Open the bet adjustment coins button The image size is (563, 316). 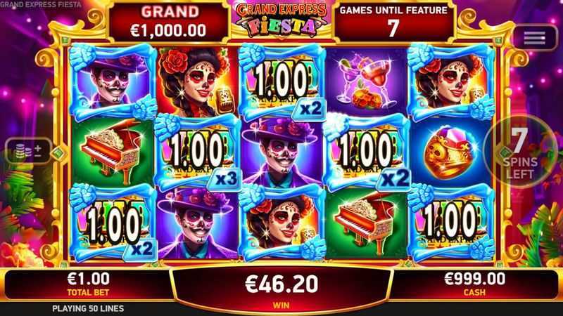[x=29, y=150]
